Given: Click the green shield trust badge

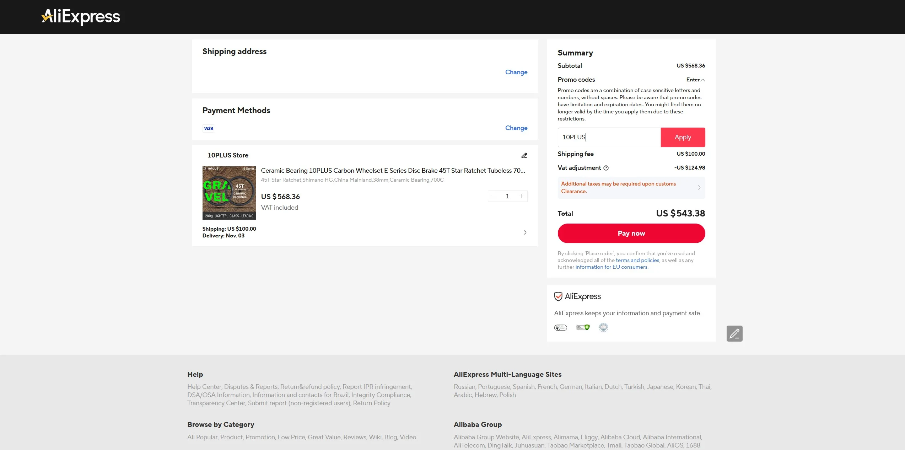Looking at the screenshot, I should [583, 328].
